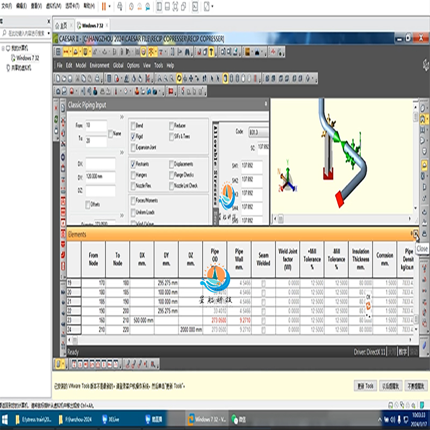Switch to the 主页 home tab

coord(63,26)
